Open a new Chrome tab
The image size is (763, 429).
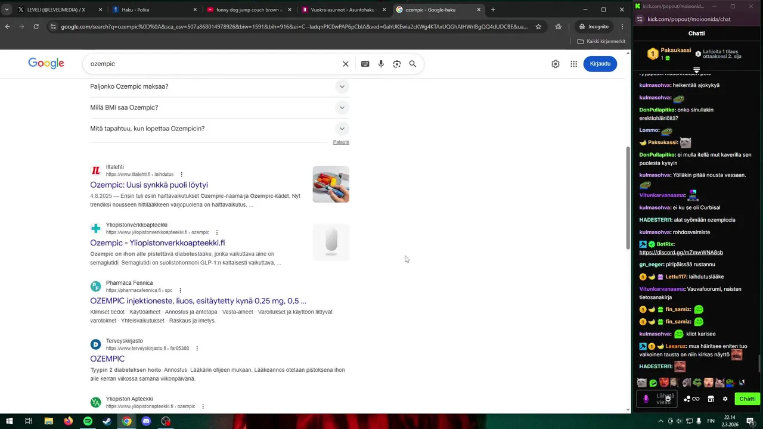pyautogui.click(x=493, y=10)
